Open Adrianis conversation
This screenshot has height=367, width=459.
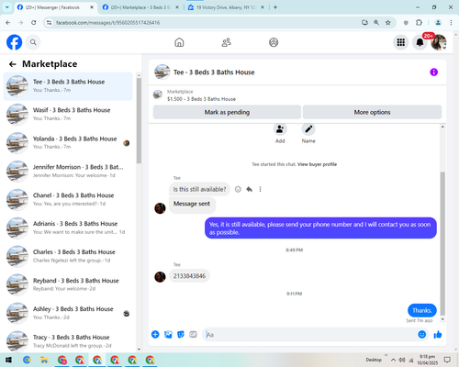[x=68, y=228]
